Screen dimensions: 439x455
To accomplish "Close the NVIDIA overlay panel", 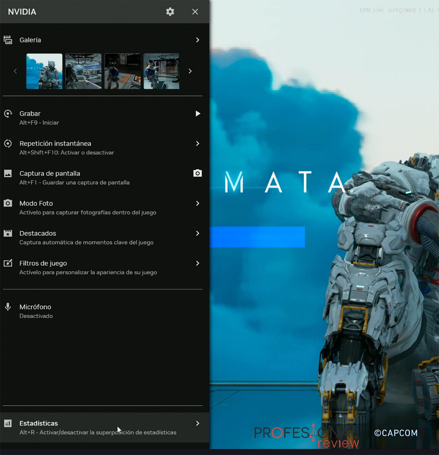I will 195,12.
